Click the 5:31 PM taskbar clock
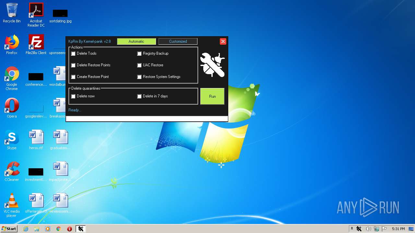The image size is (415, 233). (398, 229)
